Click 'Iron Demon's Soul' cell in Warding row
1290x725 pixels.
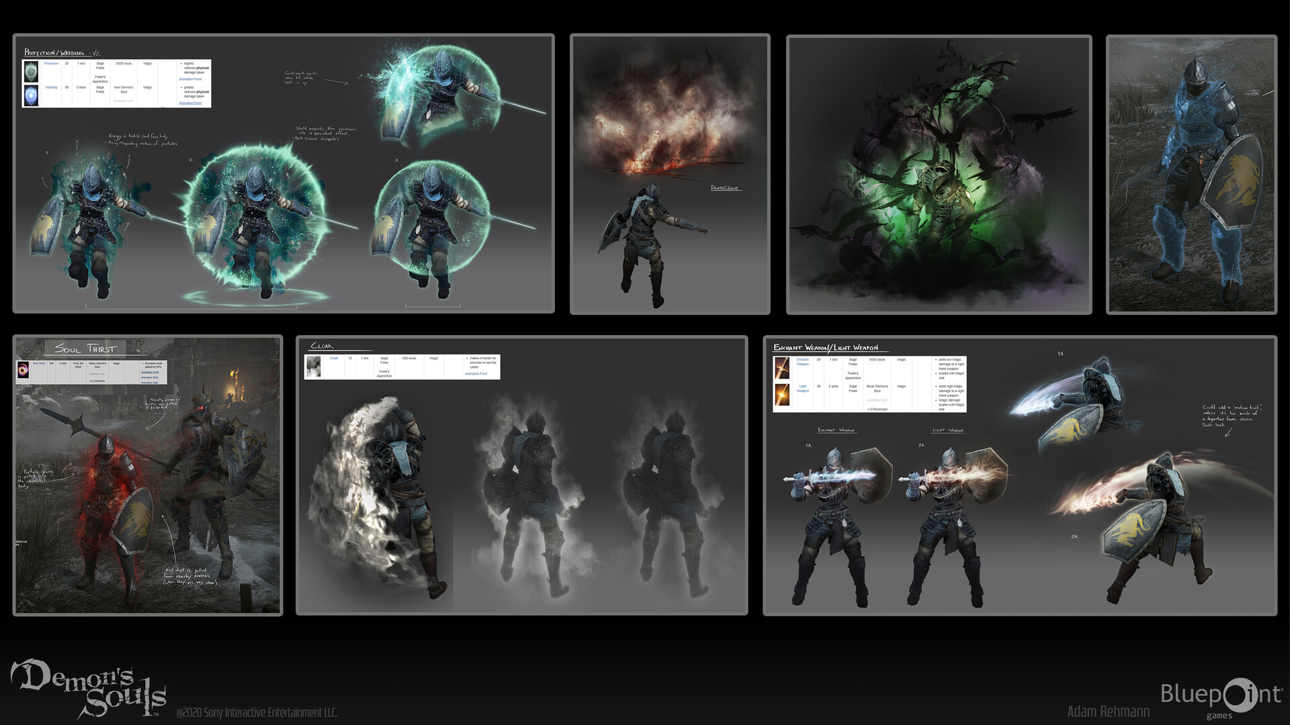click(x=124, y=89)
